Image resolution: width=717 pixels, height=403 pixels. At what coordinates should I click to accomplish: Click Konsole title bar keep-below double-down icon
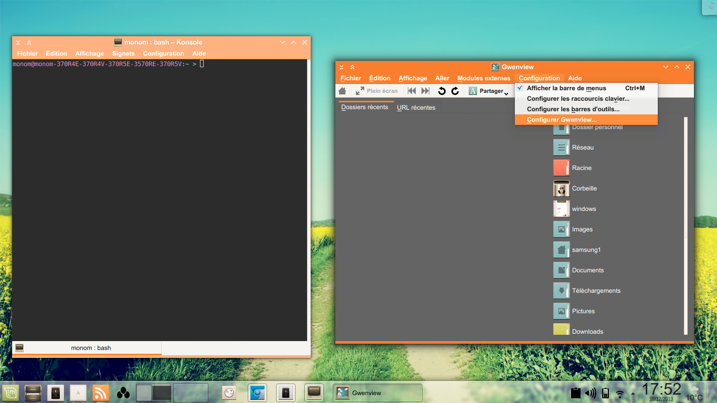click(x=18, y=43)
